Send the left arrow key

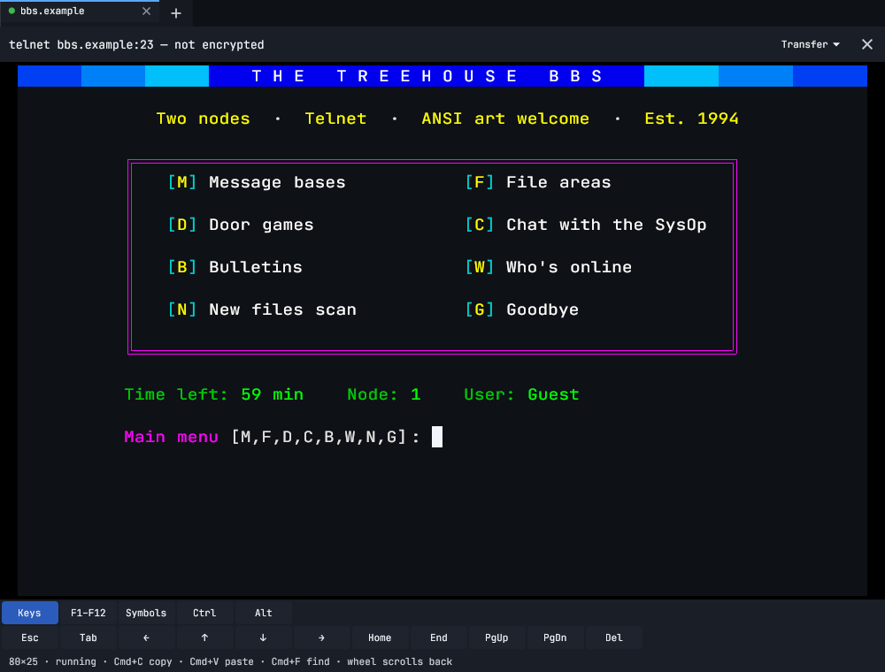click(x=146, y=638)
